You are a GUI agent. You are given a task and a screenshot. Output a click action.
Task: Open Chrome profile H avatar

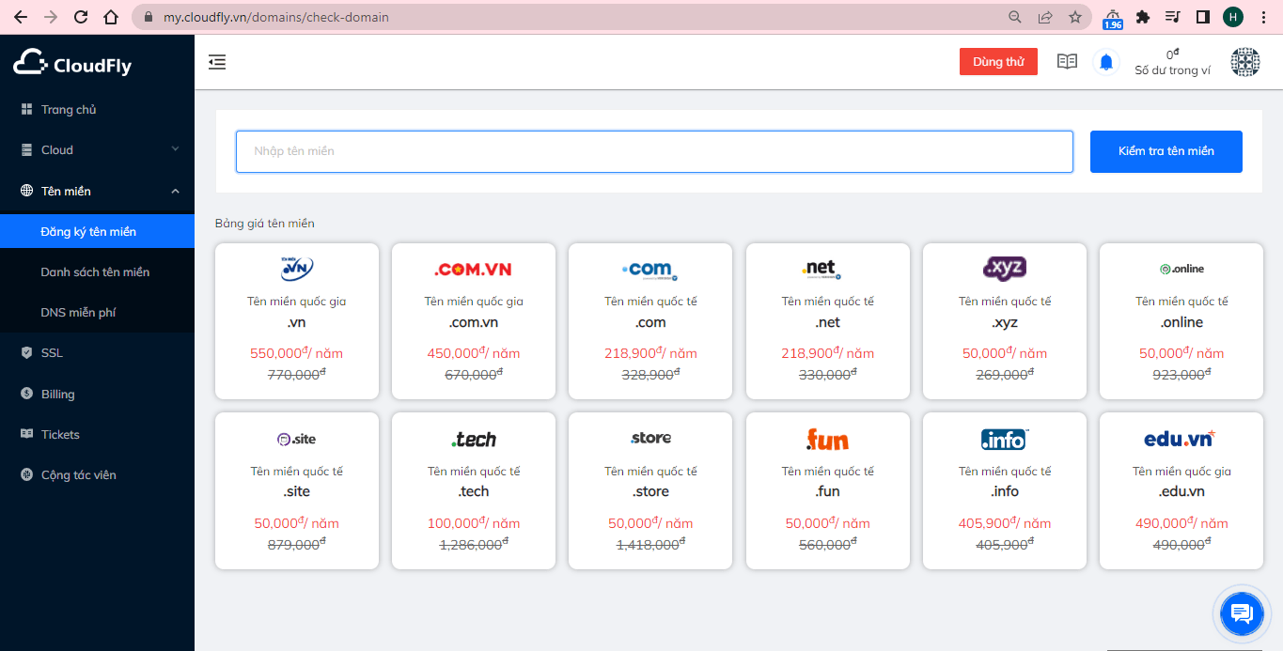pyautogui.click(x=1233, y=17)
